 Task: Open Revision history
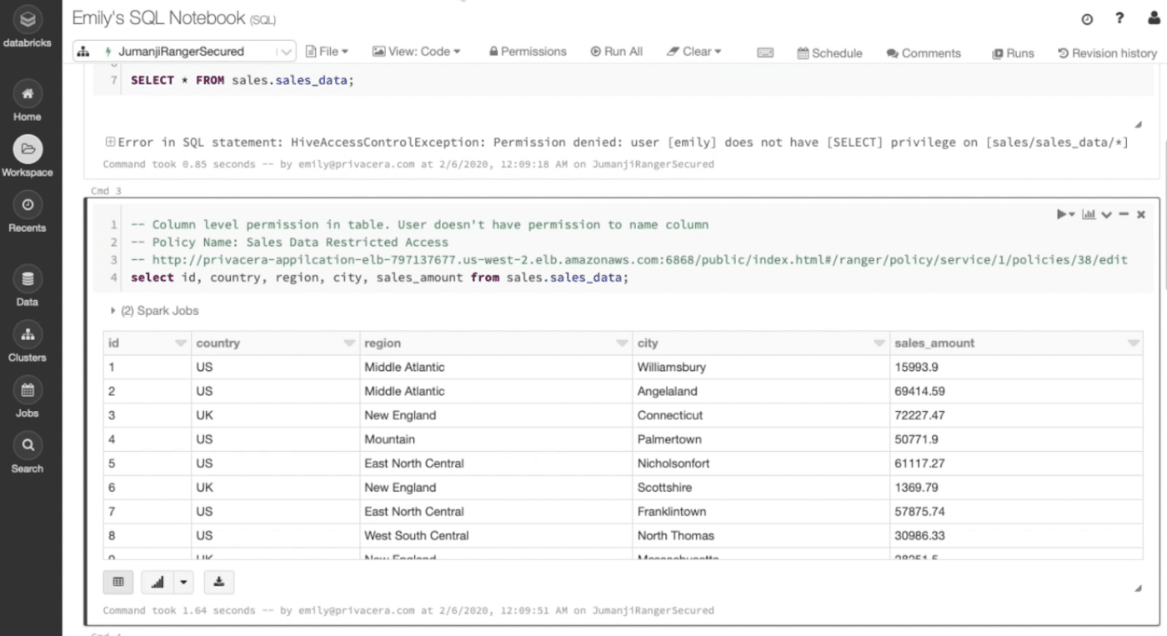pos(1107,53)
